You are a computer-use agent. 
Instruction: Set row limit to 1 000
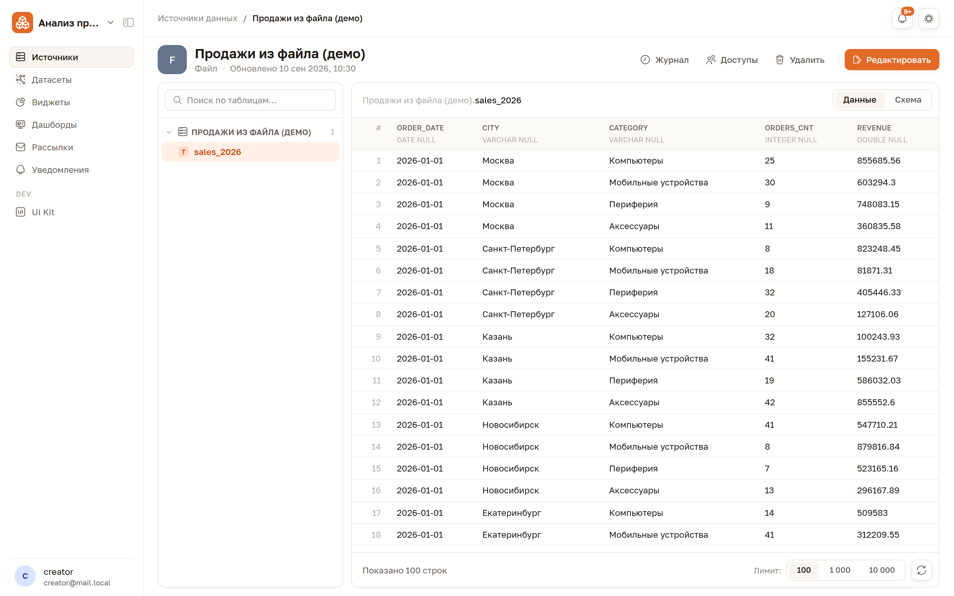[840, 570]
